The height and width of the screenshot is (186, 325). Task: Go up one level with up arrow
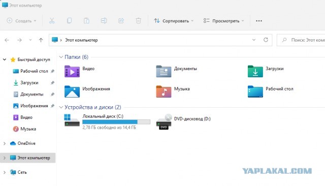coord(41,40)
